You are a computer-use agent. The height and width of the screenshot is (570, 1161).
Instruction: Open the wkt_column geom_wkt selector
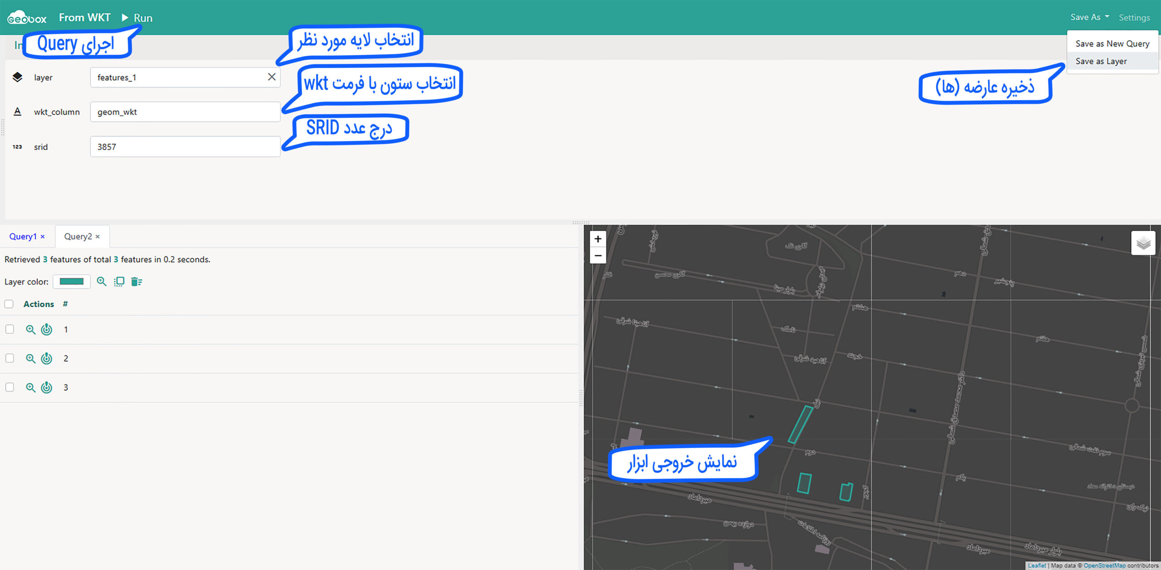(x=185, y=112)
